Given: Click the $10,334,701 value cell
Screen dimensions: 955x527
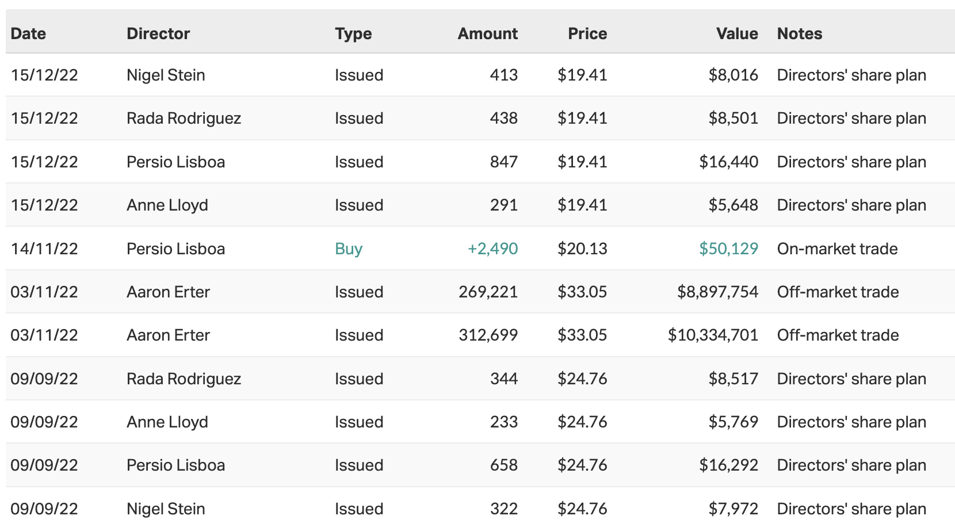Looking at the screenshot, I should (712, 335).
